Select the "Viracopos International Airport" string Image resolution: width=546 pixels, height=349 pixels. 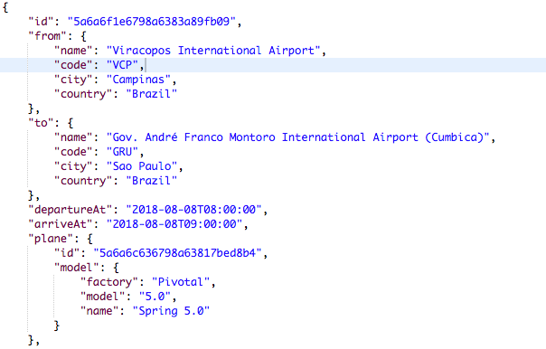click(213, 51)
